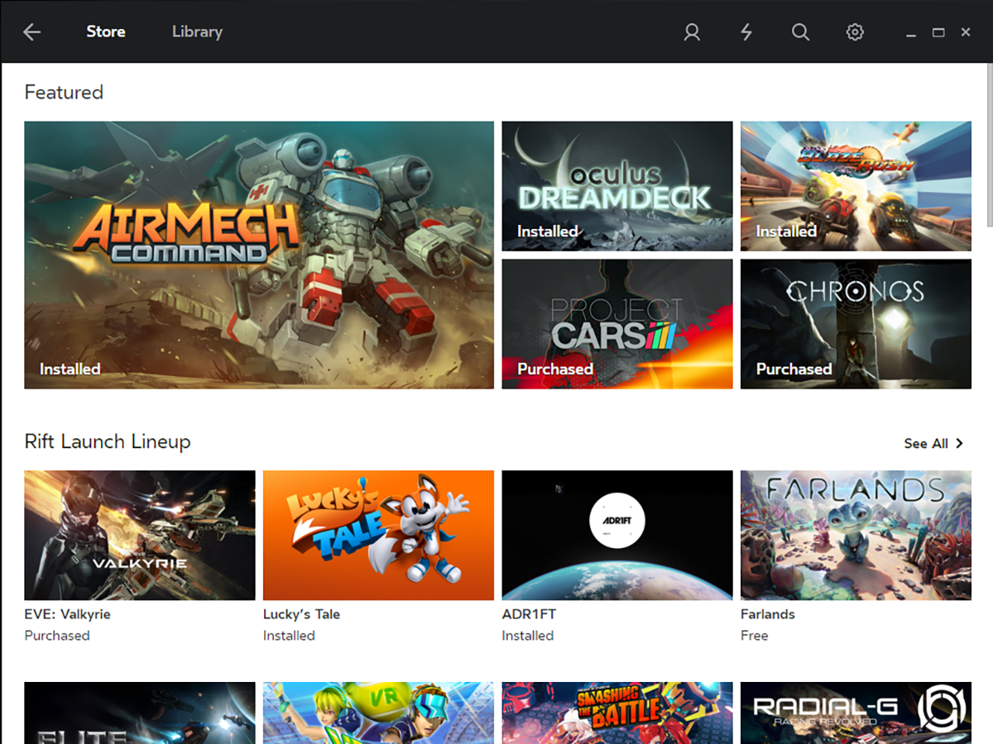Viewport: 993px width, 744px height.
Task: Open the Smashing the Battle thumbnail
Action: click(617, 713)
